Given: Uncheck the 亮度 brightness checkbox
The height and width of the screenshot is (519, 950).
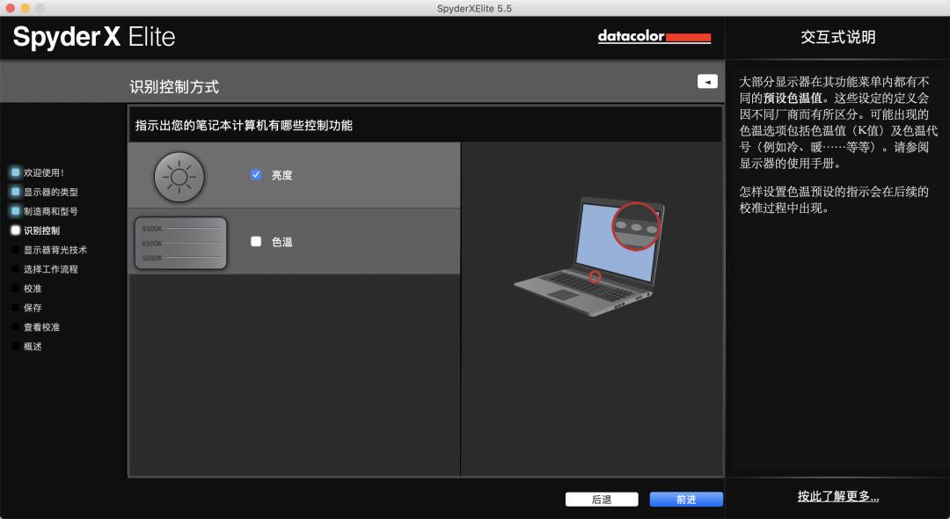Looking at the screenshot, I should coord(256,175).
